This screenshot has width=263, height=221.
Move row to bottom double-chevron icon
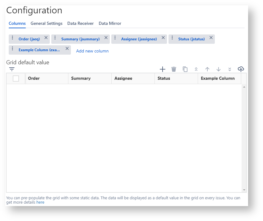230,69
